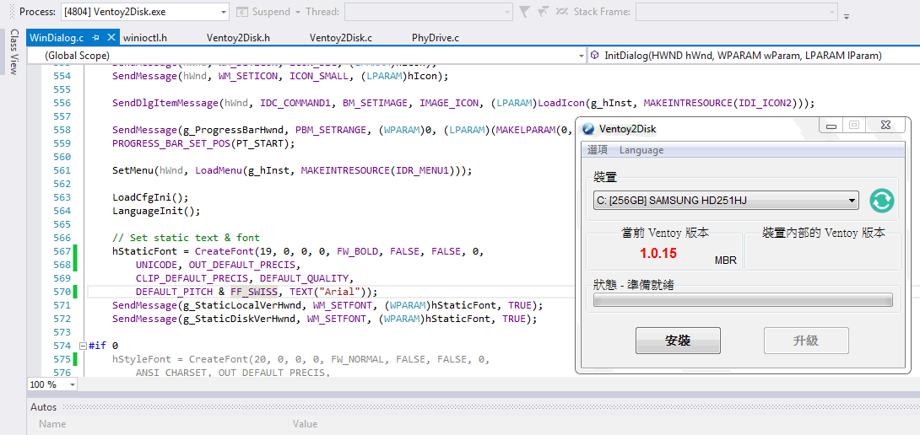Screen dimensions: 920x435
Task: Open the 選項 menu in Ventoy2Disk
Action: tap(598, 150)
